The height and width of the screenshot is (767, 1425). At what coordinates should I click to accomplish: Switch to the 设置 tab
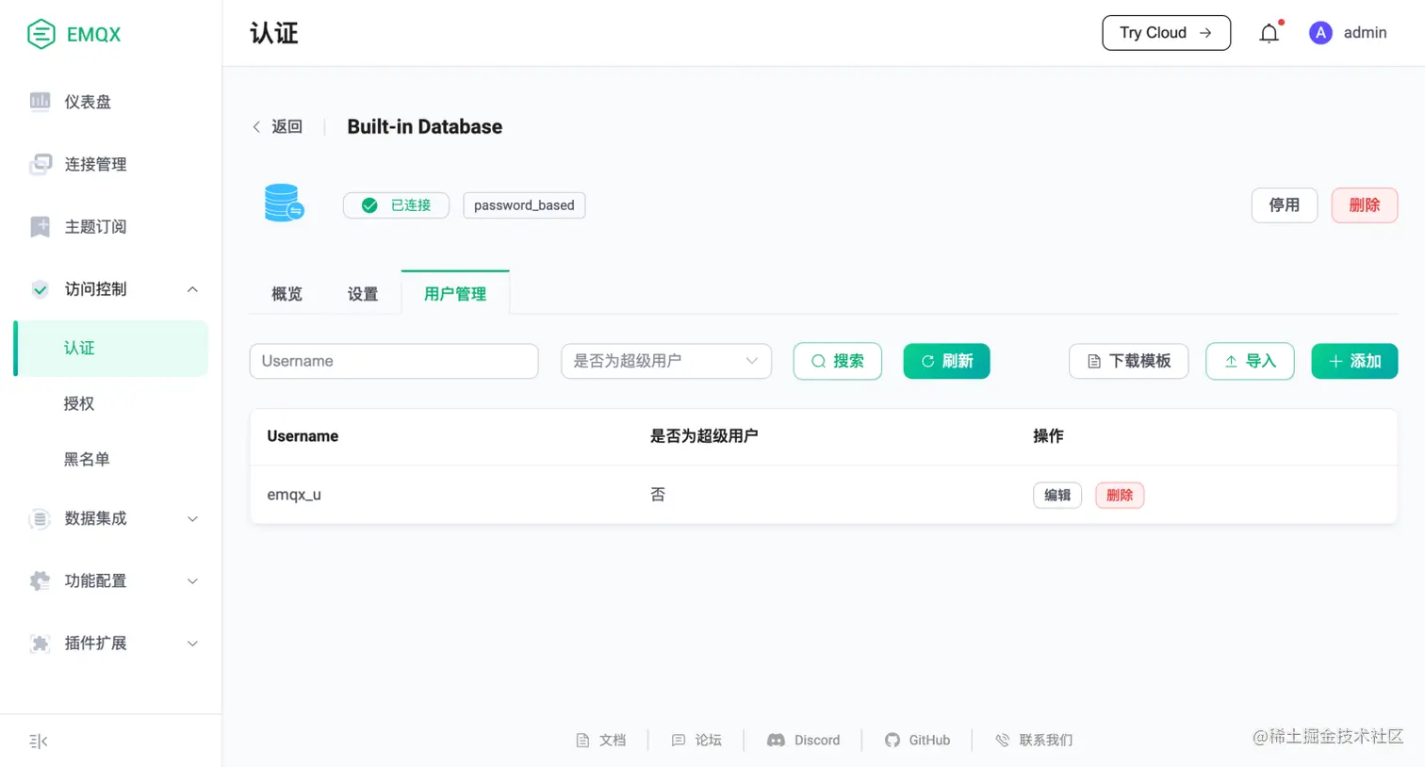click(x=363, y=294)
